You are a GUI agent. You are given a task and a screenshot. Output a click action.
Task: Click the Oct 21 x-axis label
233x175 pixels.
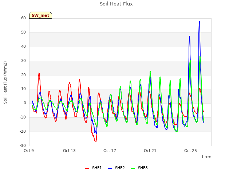click(x=150, y=151)
